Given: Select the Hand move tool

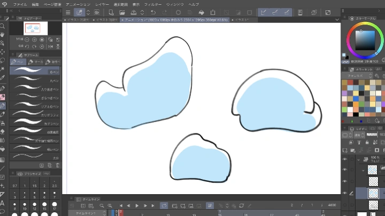Looking at the screenshot, I should [x=2, y=35].
